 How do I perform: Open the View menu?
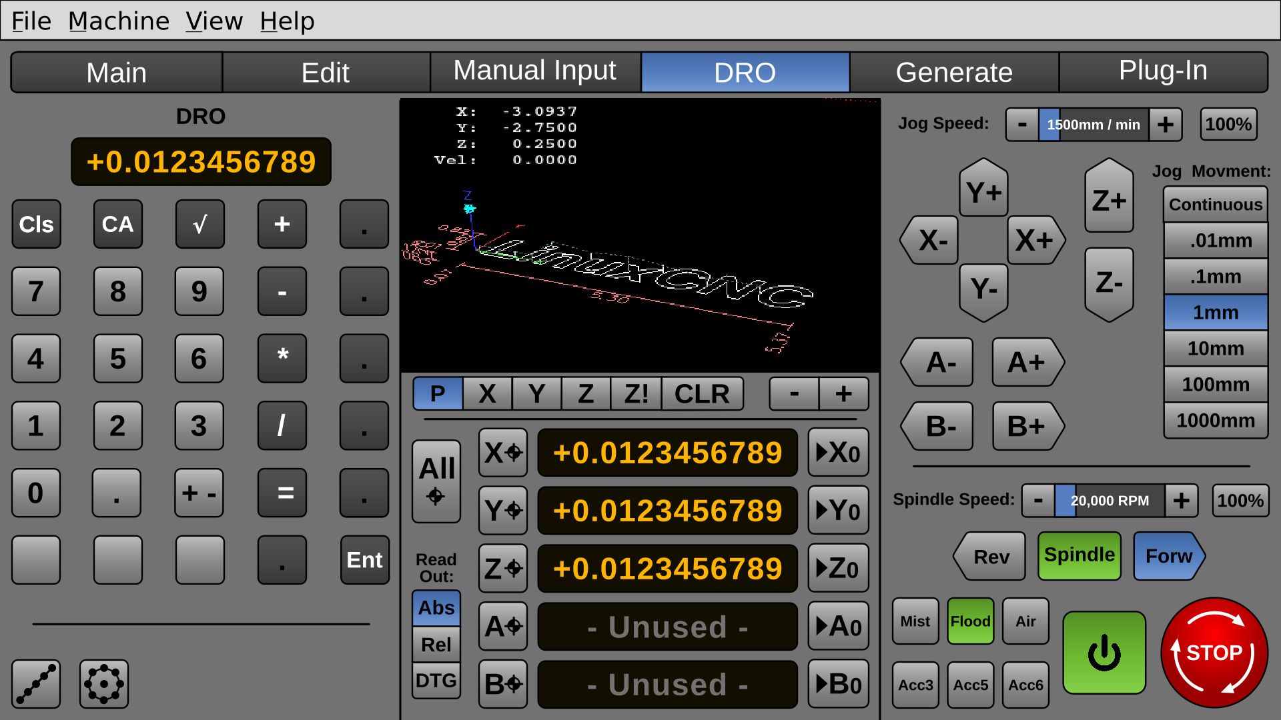click(x=214, y=21)
